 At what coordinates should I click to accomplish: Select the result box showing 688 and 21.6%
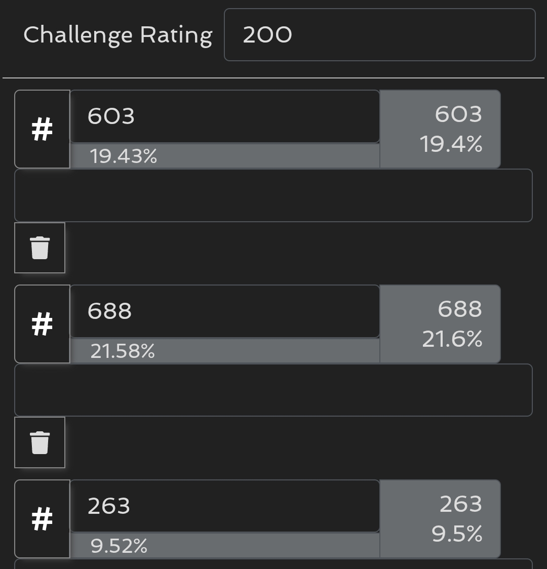440,324
